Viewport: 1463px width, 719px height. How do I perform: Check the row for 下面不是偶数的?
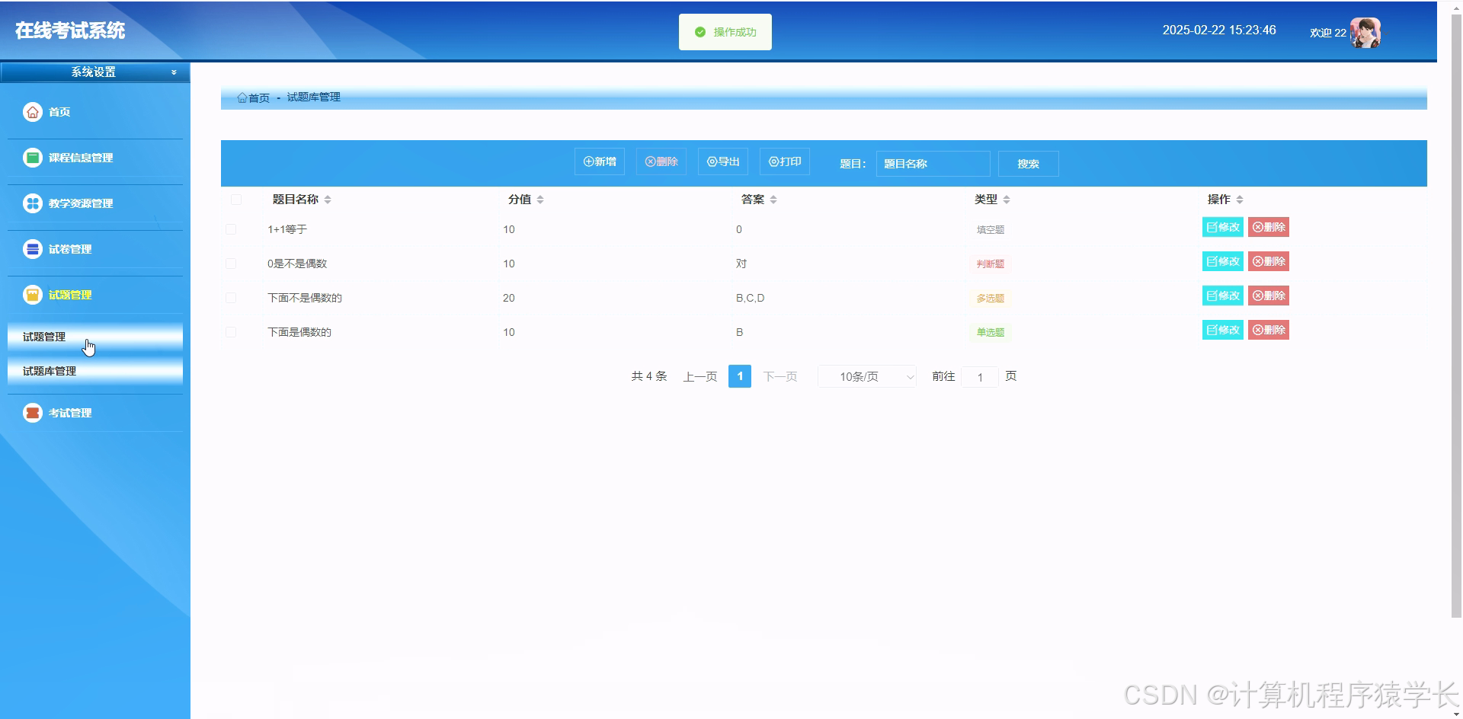pyautogui.click(x=231, y=298)
